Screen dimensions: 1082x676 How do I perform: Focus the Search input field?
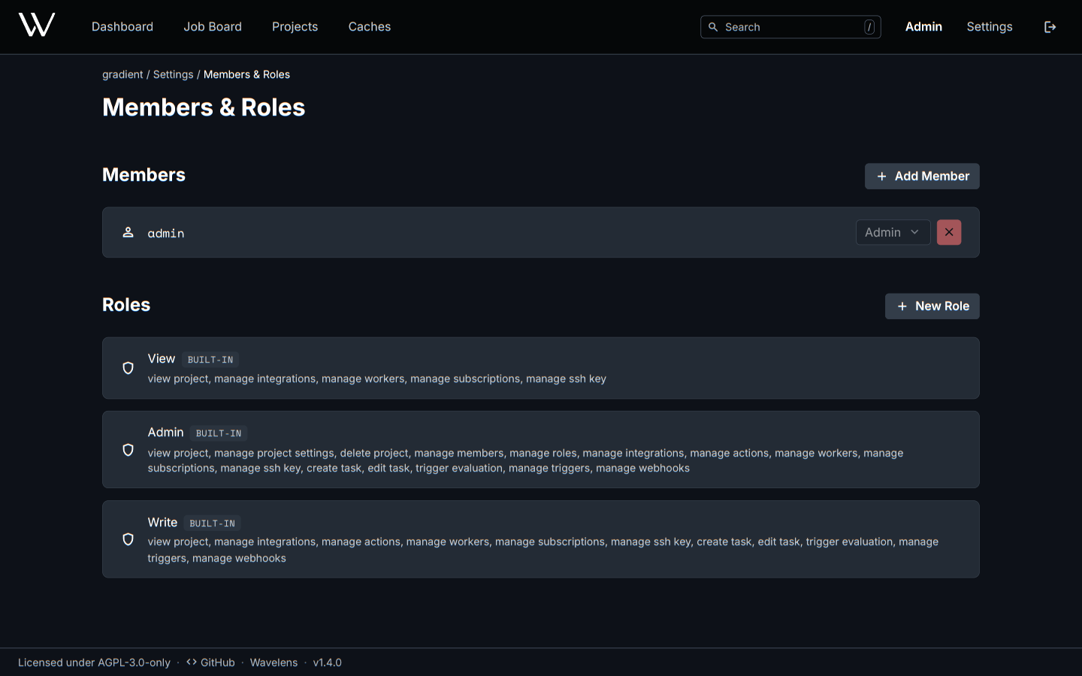tap(790, 27)
